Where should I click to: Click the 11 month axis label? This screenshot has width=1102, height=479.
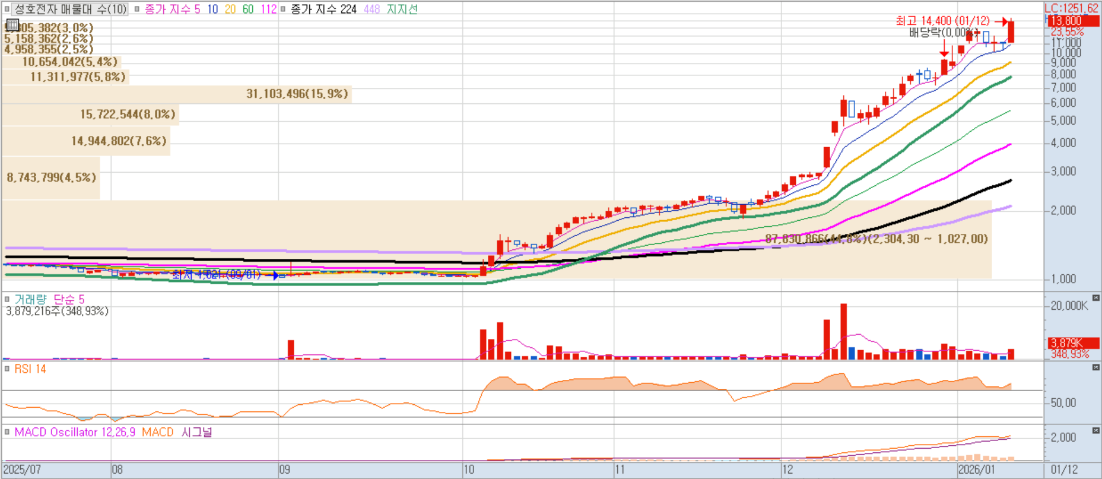(620, 470)
